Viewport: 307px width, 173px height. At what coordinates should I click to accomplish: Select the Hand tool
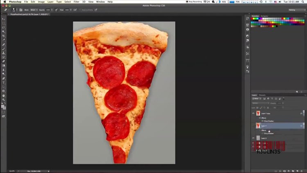tap(4, 96)
